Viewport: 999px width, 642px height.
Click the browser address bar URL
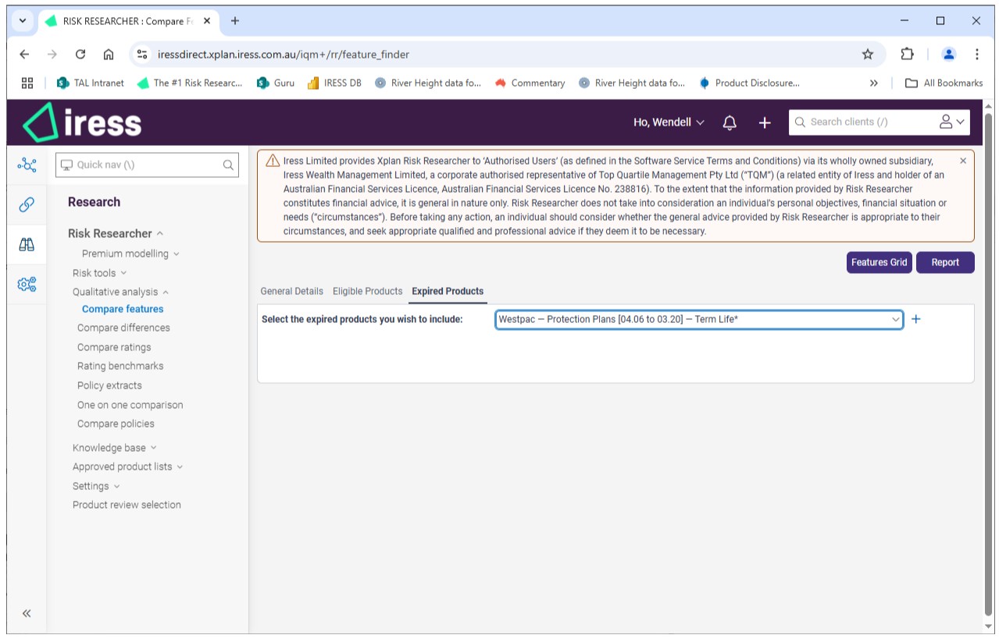pyautogui.click(x=284, y=55)
